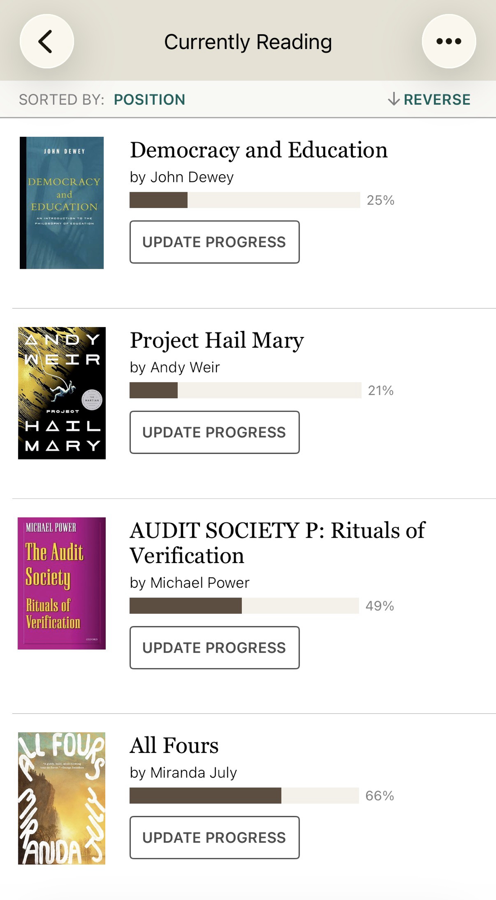Image resolution: width=496 pixels, height=900 pixels.
Task: Tap author name Andy Weir
Action: [185, 367]
